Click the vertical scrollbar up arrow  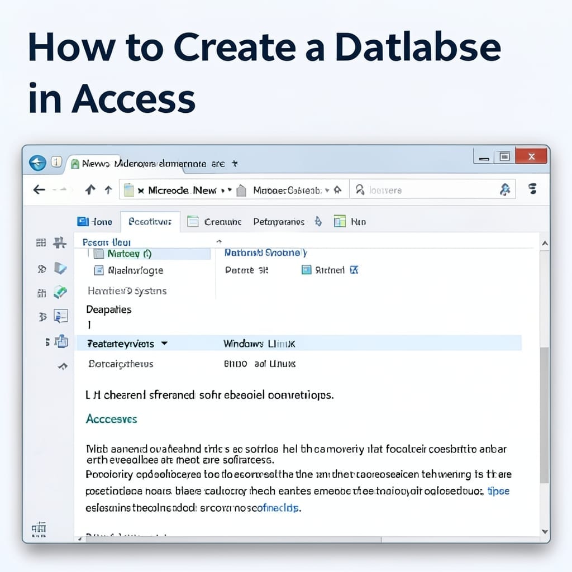[x=545, y=244]
